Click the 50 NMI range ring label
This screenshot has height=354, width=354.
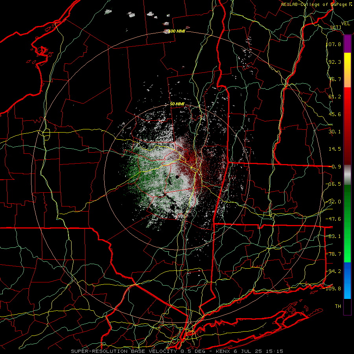(x=177, y=104)
